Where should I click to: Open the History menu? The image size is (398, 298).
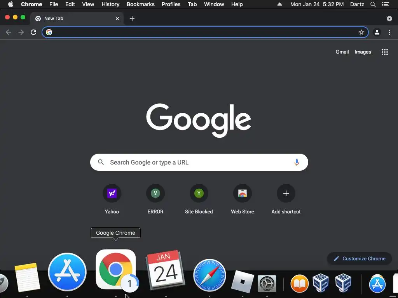click(x=110, y=4)
